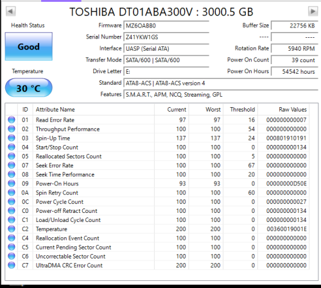
Task: Click status orb for Uncorrectable Sector Count
Action: tap(12, 256)
